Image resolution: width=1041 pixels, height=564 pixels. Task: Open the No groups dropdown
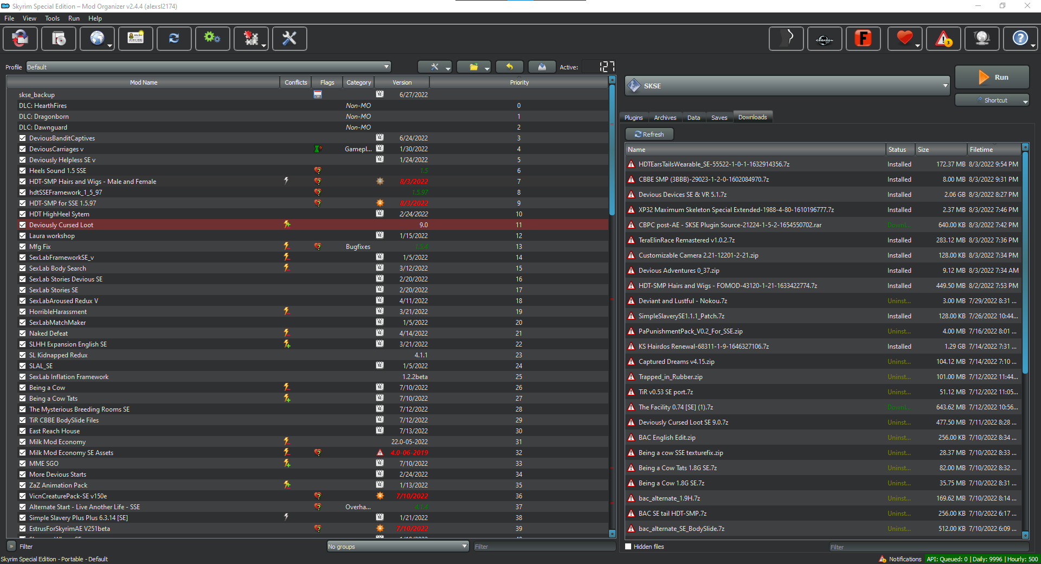397,546
